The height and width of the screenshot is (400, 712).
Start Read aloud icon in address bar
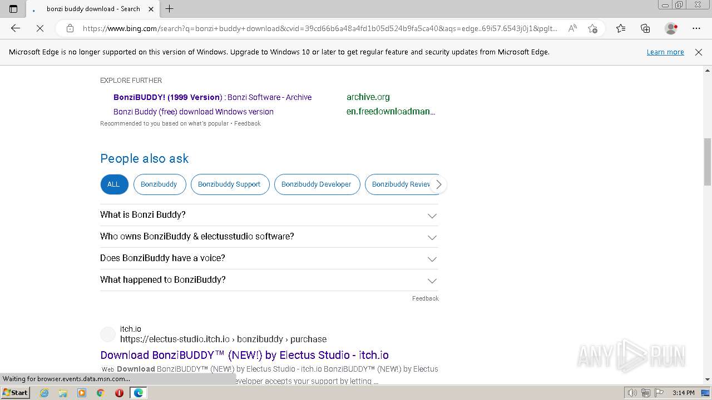pyautogui.click(x=572, y=28)
